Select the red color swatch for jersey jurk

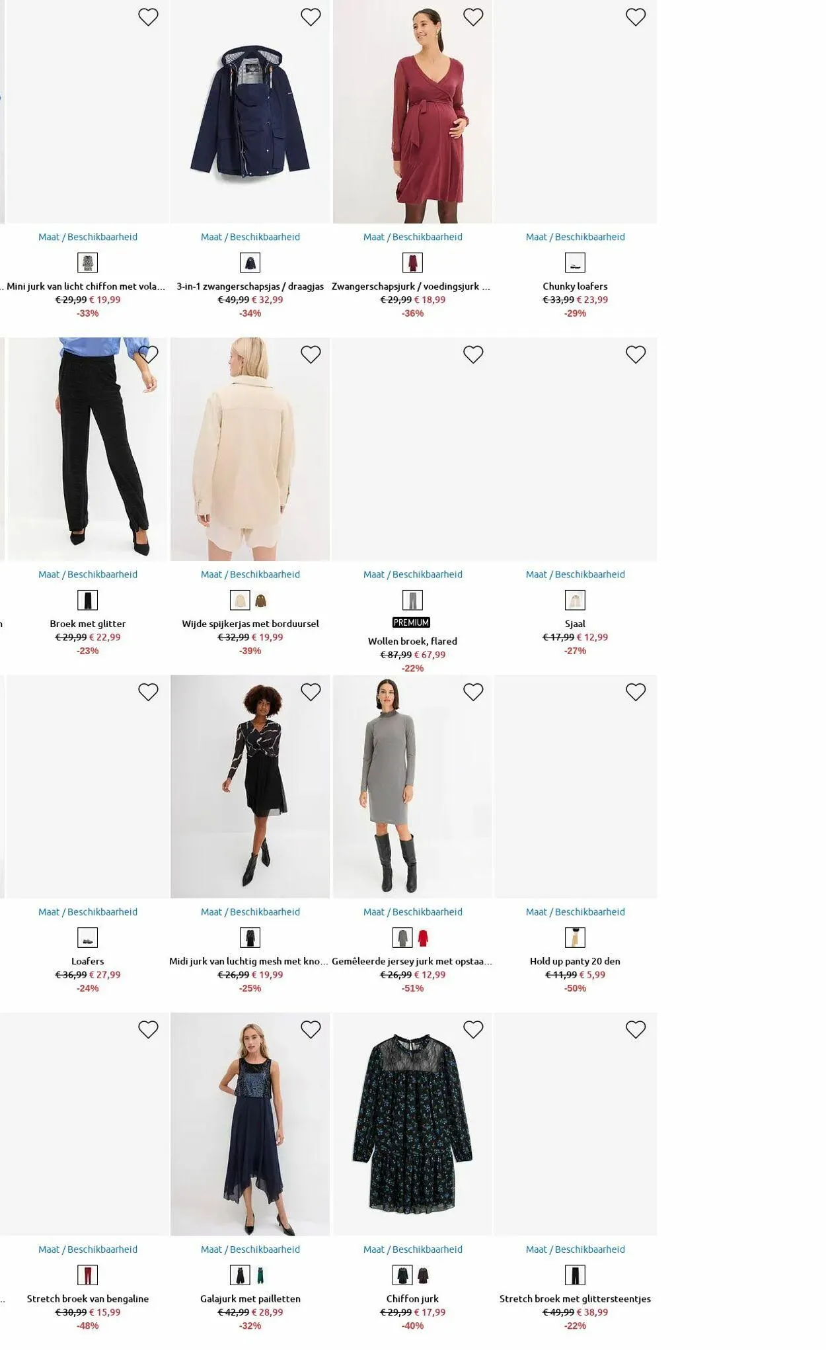[x=423, y=938]
